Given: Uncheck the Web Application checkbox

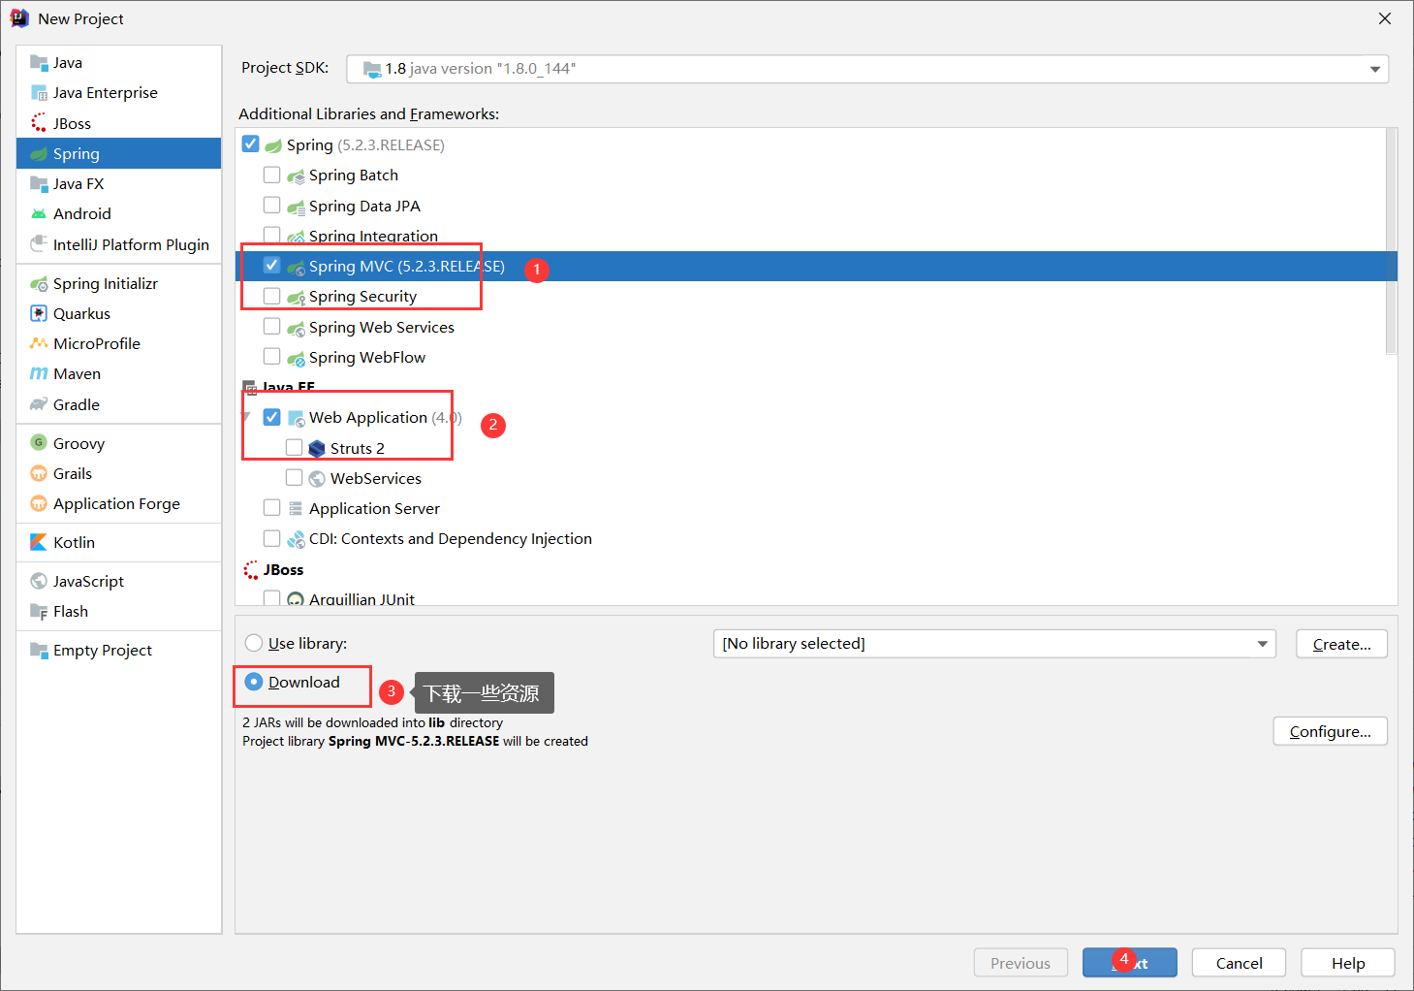Looking at the screenshot, I should pyautogui.click(x=271, y=417).
